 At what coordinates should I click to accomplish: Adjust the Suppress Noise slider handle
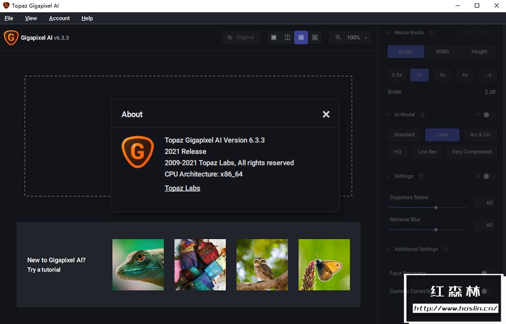436,208
